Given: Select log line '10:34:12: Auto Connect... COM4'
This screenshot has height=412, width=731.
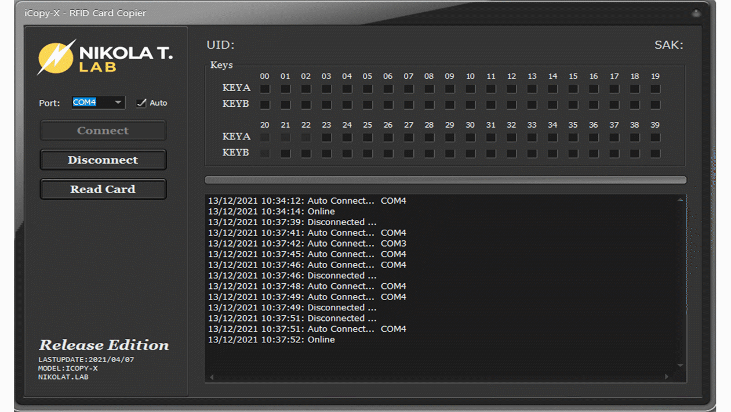Looking at the screenshot, I should point(307,201).
